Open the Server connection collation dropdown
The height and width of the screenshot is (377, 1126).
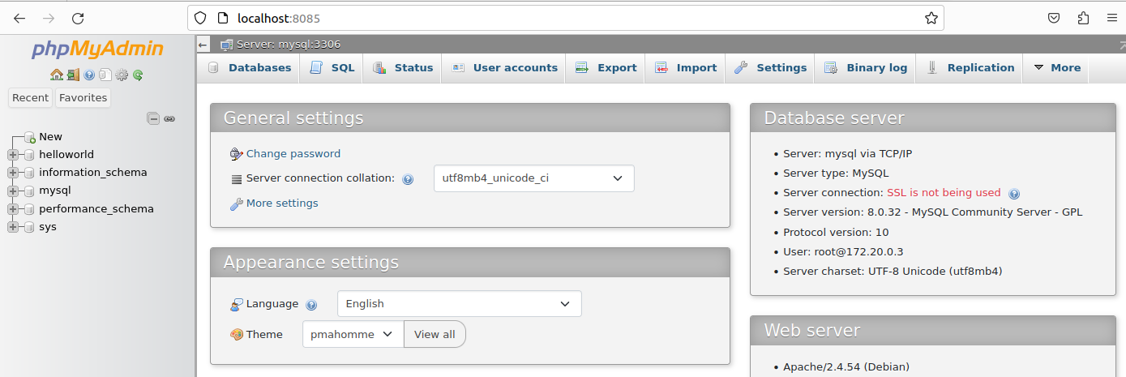(533, 178)
